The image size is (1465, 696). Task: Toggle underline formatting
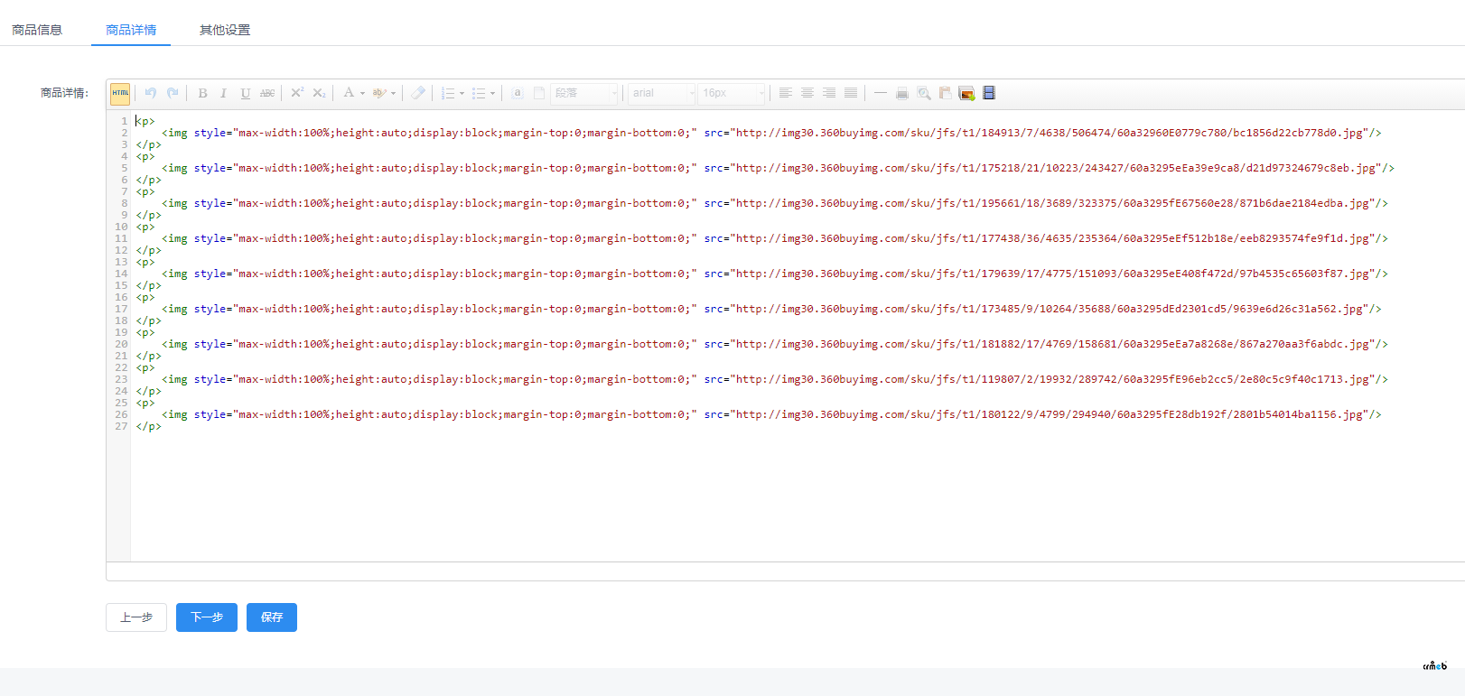(246, 93)
